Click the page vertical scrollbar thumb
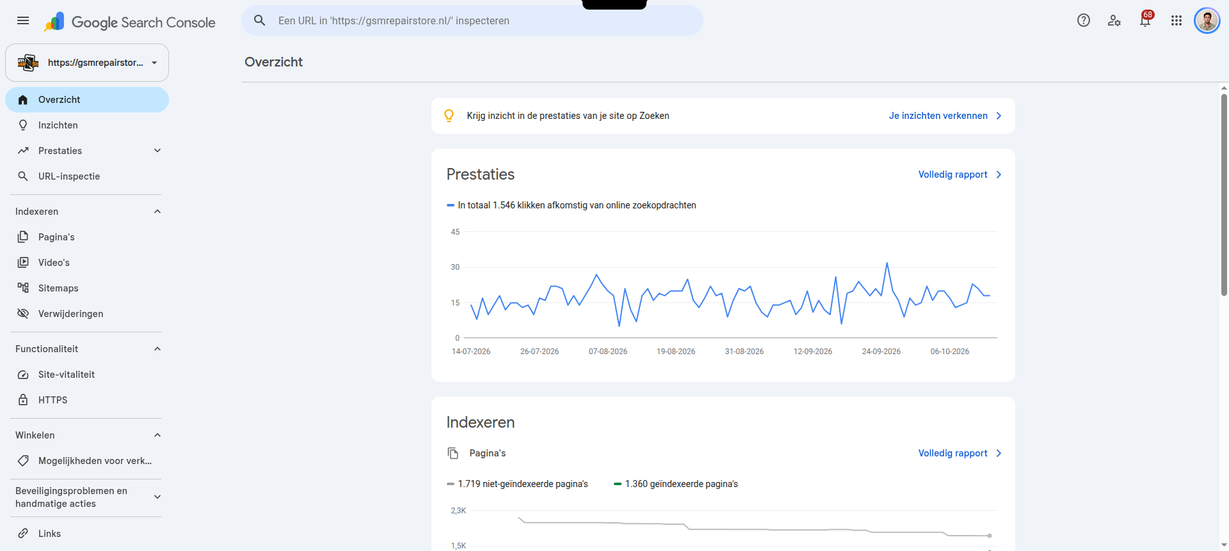The width and height of the screenshot is (1229, 551). (x=1224, y=195)
